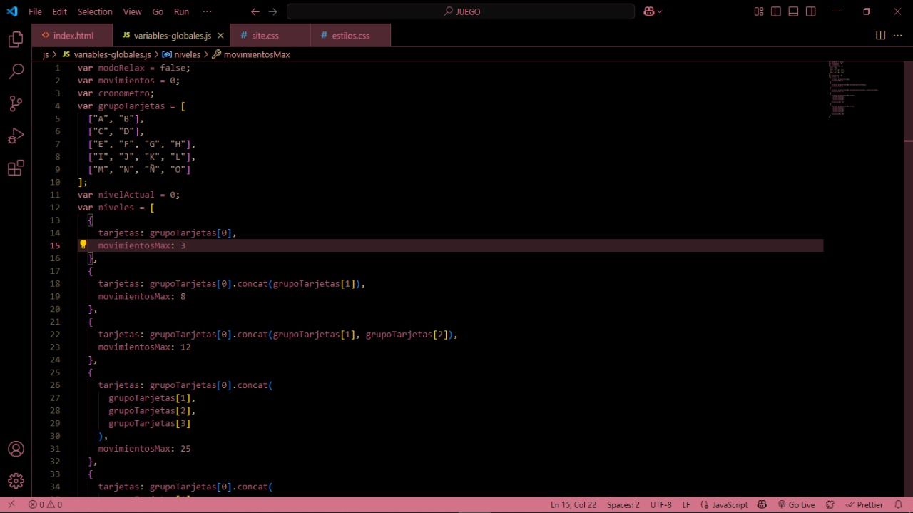Open remote window indicator in status bar

(x=11, y=504)
